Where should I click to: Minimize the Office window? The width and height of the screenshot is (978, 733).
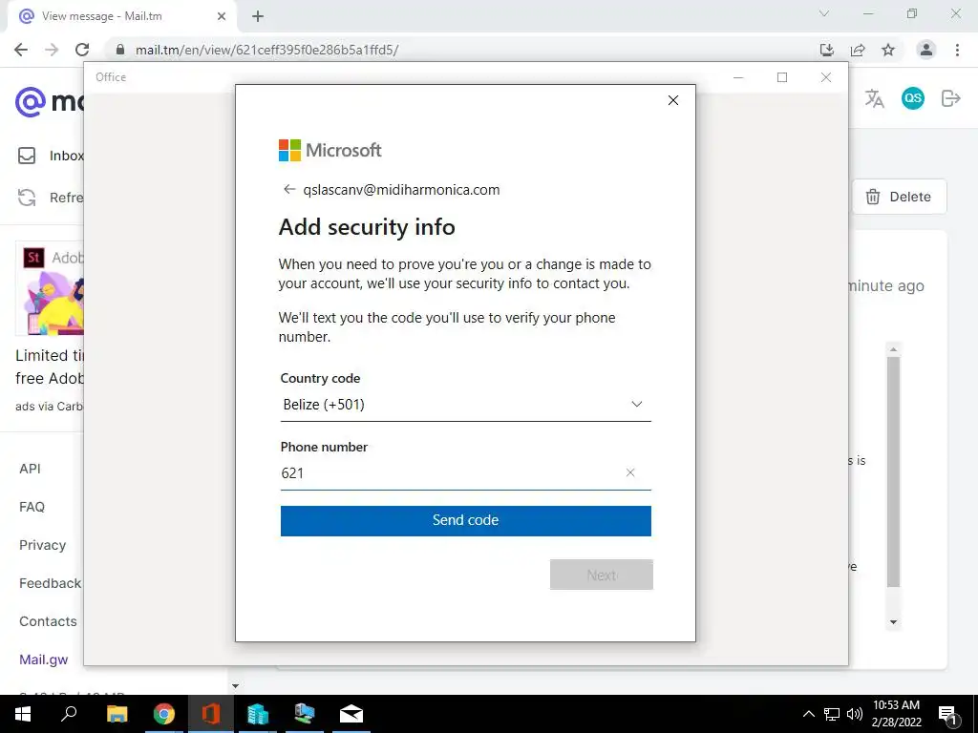[x=738, y=77]
